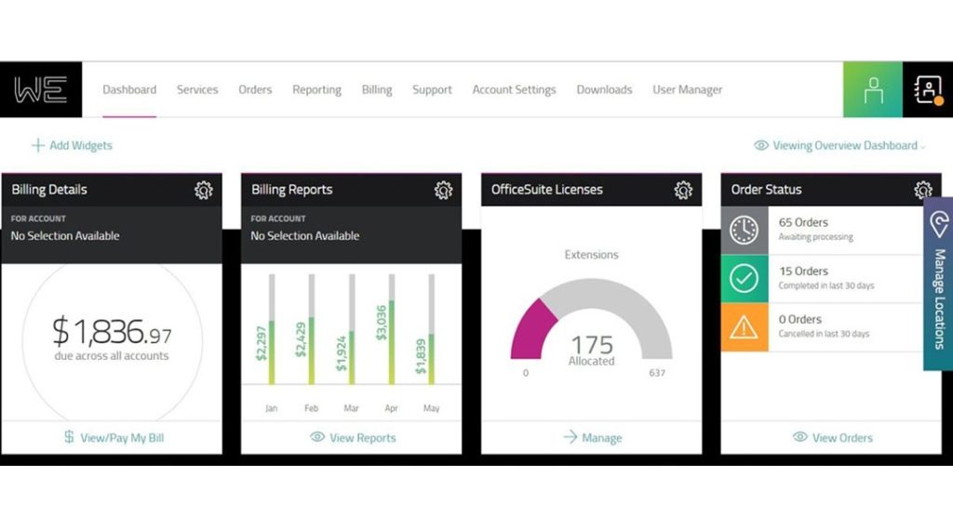
Task: Go to the Reporting tab
Action: tap(316, 90)
